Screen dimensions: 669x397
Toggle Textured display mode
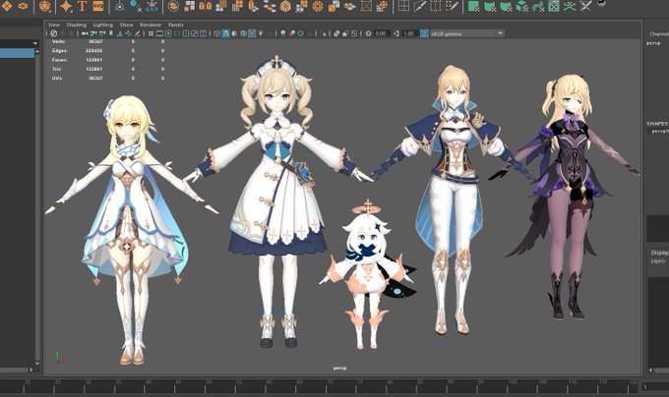[252, 33]
